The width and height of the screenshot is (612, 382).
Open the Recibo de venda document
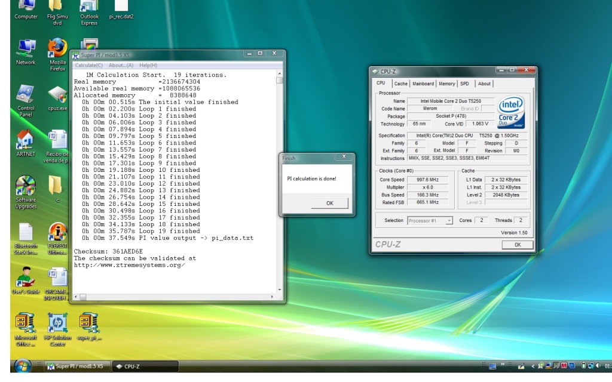coord(57,147)
